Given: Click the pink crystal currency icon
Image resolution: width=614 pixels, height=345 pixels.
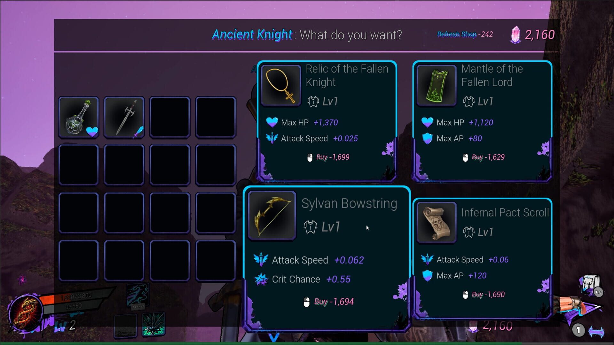Looking at the screenshot, I should (x=515, y=34).
